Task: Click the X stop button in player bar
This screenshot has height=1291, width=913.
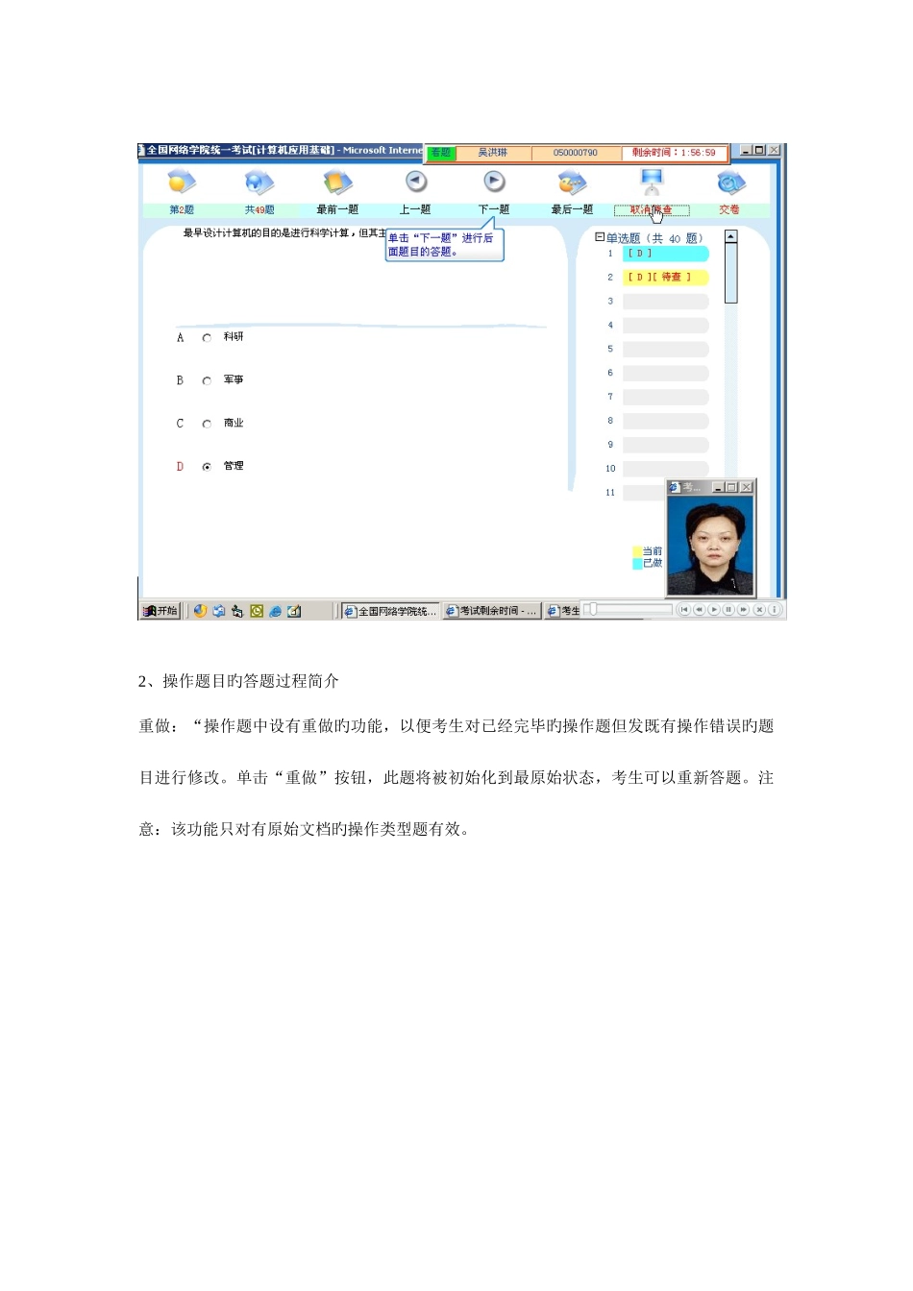Action: [x=759, y=610]
